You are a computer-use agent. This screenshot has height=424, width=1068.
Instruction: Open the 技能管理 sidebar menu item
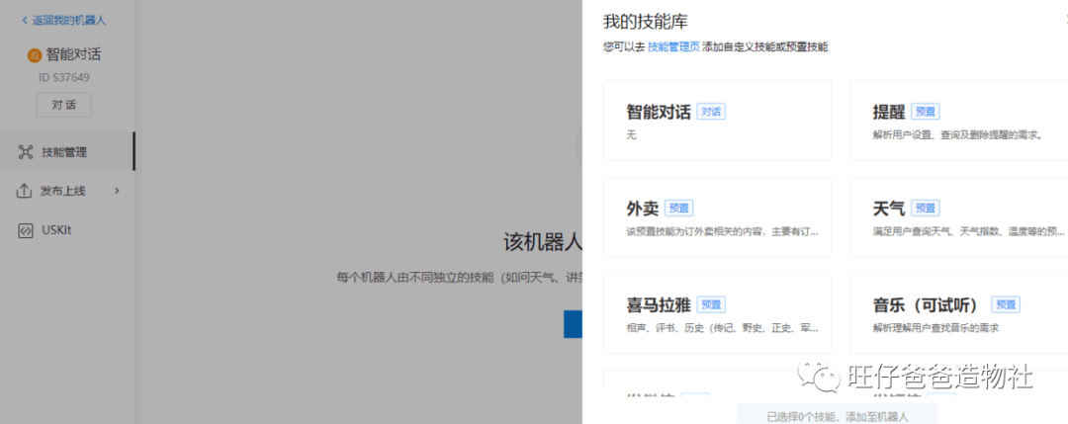(x=67, y=152)
